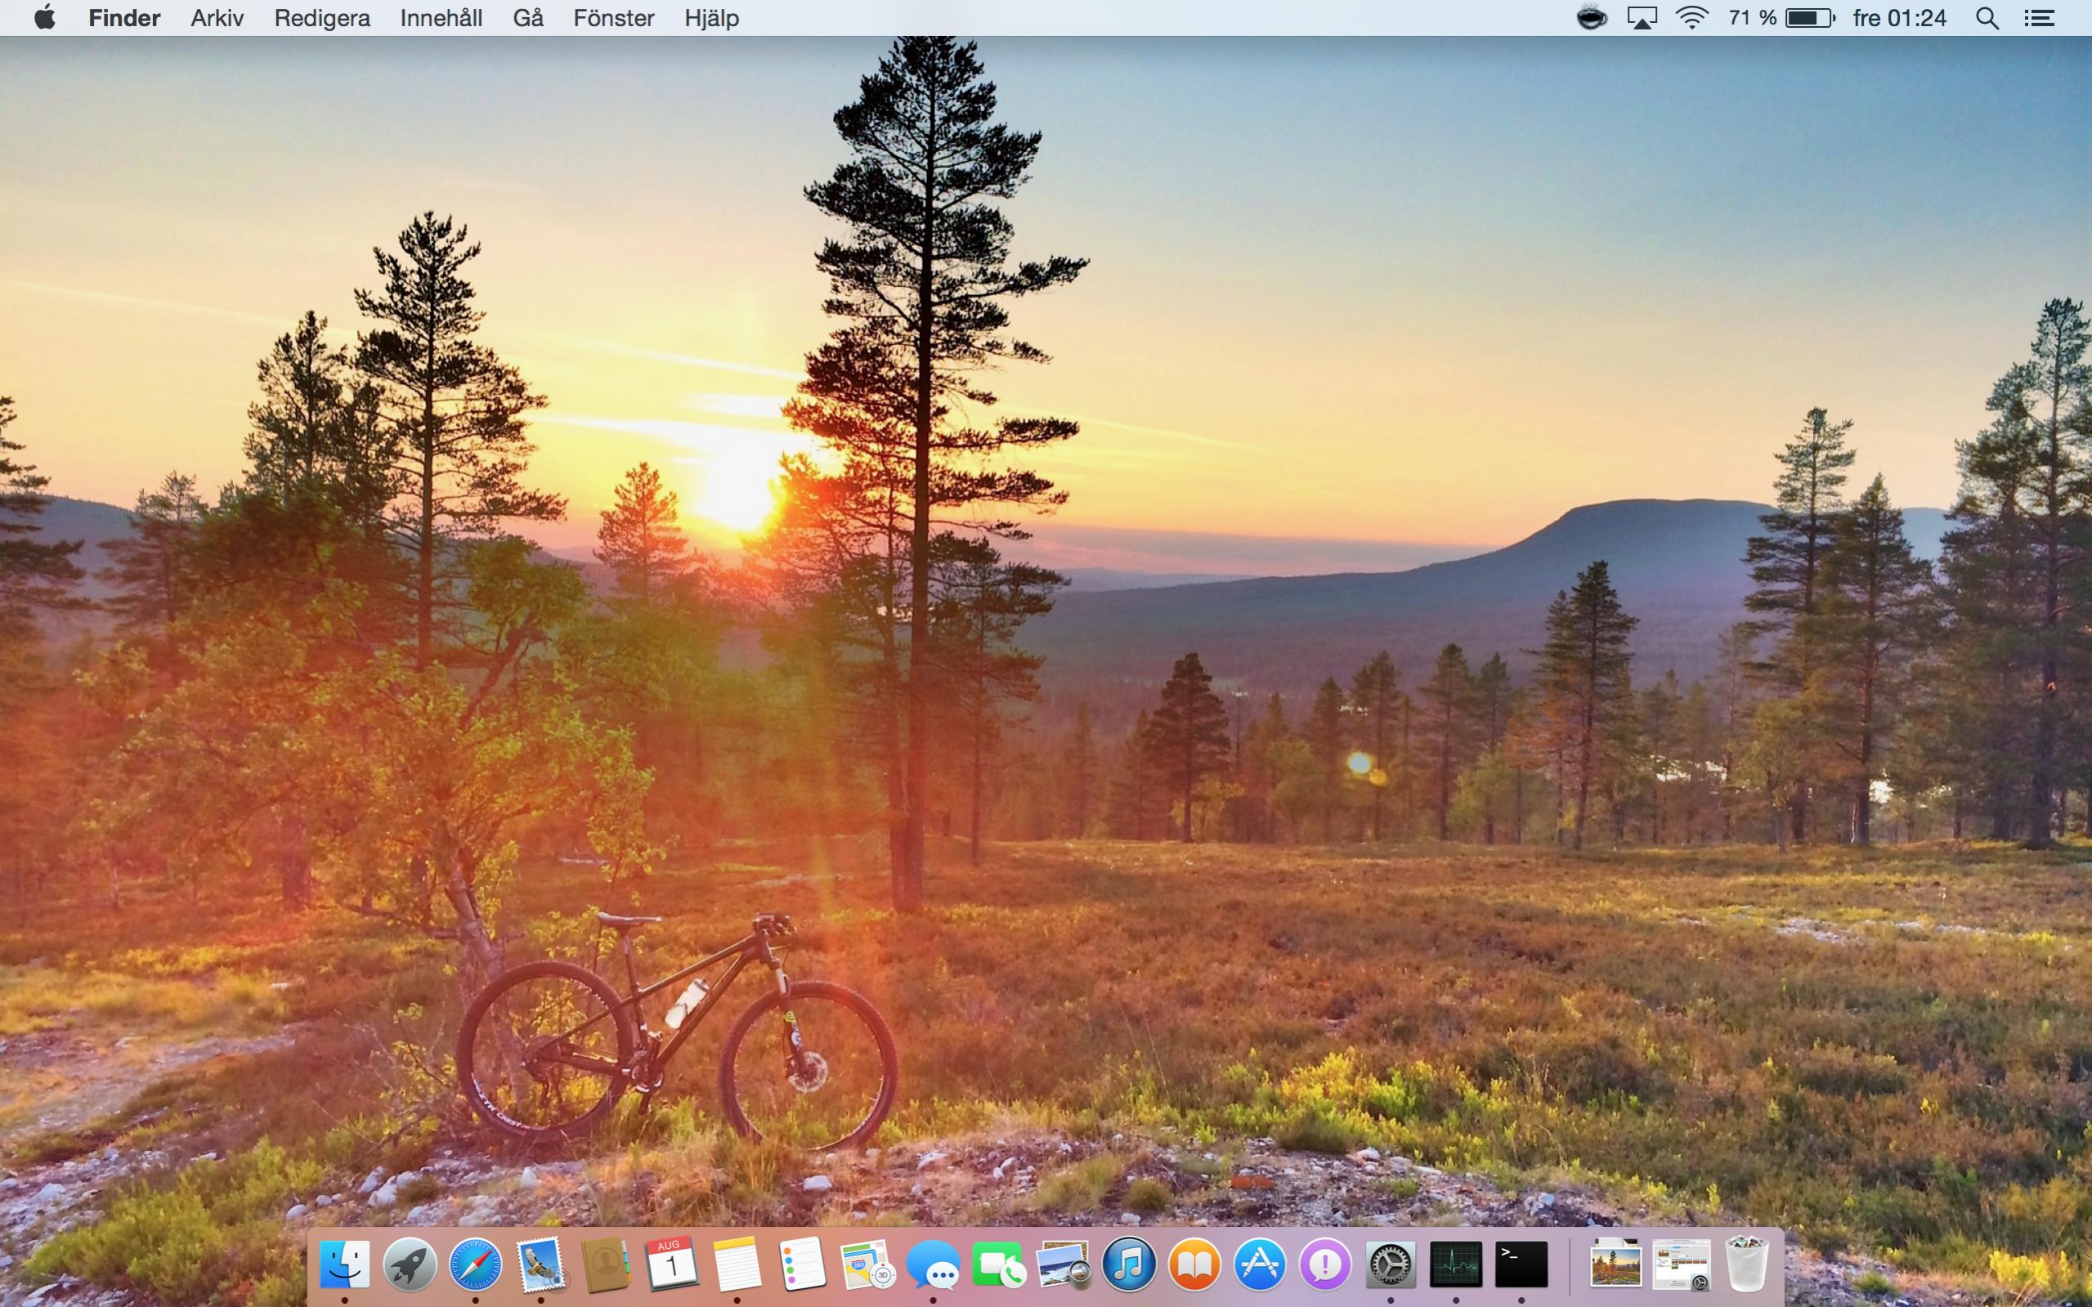Open the Trash in the Dock
Image resolution: width=2092 pixels, height=1307 pixels.
(x=1746, y=1264)
